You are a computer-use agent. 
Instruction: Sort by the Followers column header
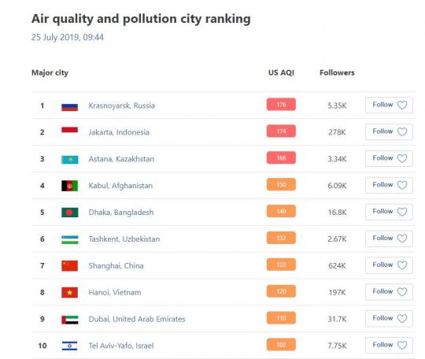pos(337,72)
